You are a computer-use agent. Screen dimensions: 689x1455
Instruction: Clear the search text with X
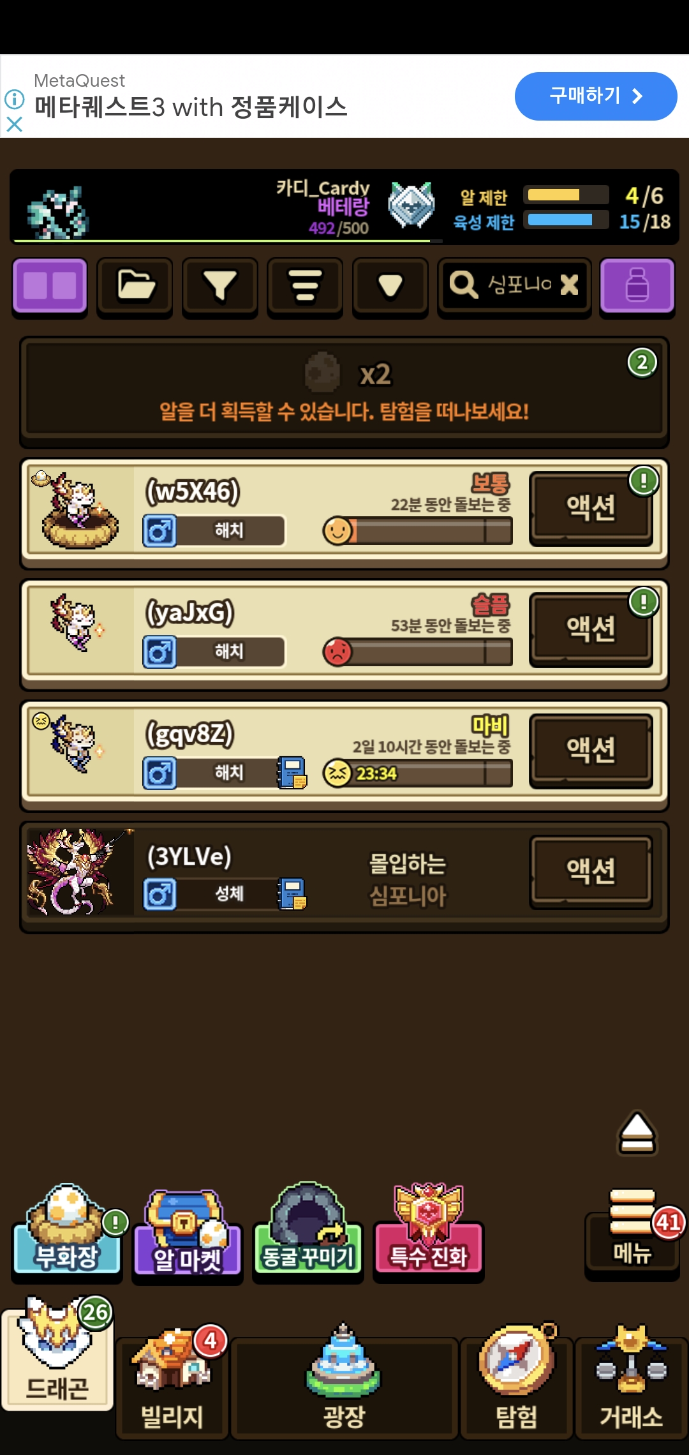tap(569, 285)
